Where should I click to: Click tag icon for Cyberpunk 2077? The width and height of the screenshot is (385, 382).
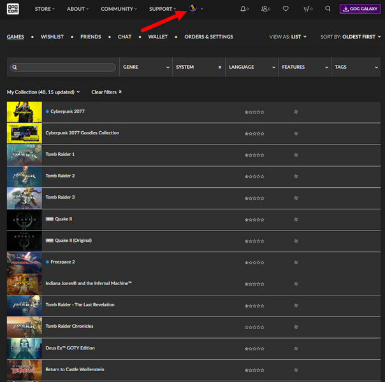click(x=296, y=112)
